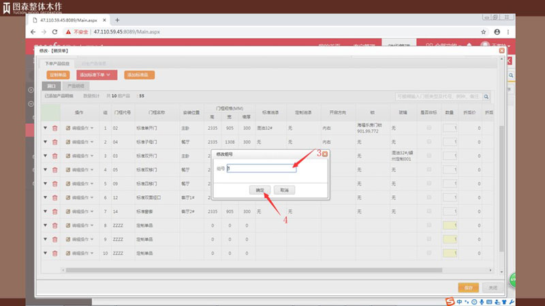
Task: Select the 下单产品信息 tab
Action: 57,63
